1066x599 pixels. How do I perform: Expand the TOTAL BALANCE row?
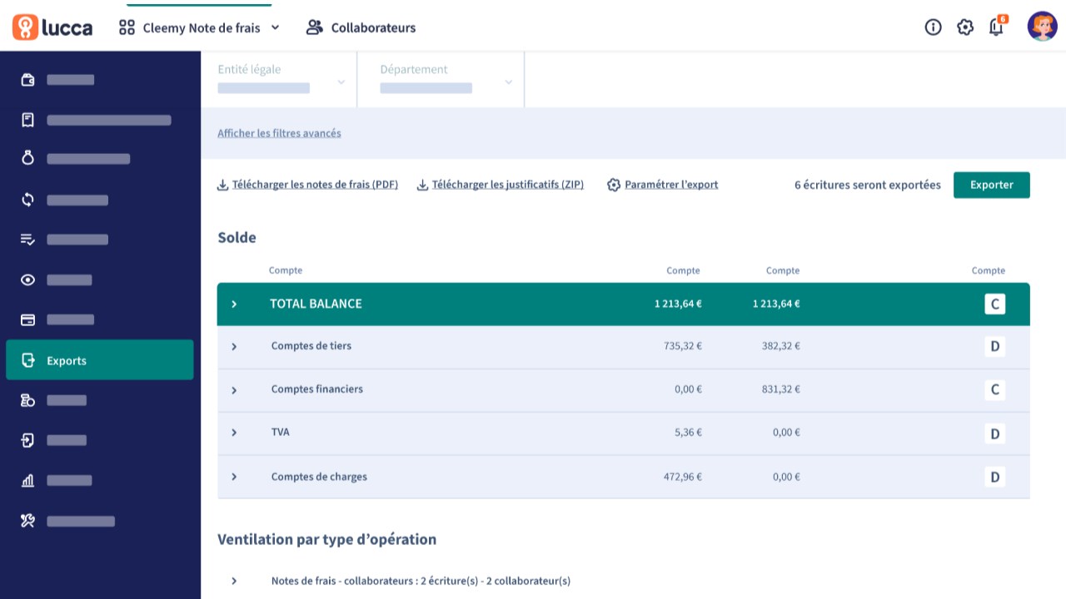234,304
